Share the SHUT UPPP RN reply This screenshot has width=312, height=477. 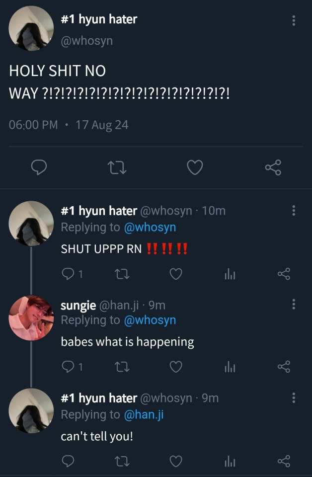point(283,274)
